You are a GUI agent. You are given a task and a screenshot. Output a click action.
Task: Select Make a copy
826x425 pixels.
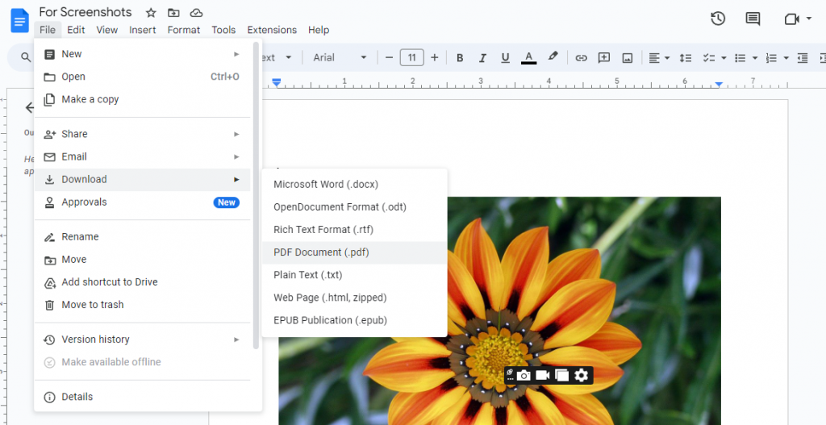click(x=142, y=99)
